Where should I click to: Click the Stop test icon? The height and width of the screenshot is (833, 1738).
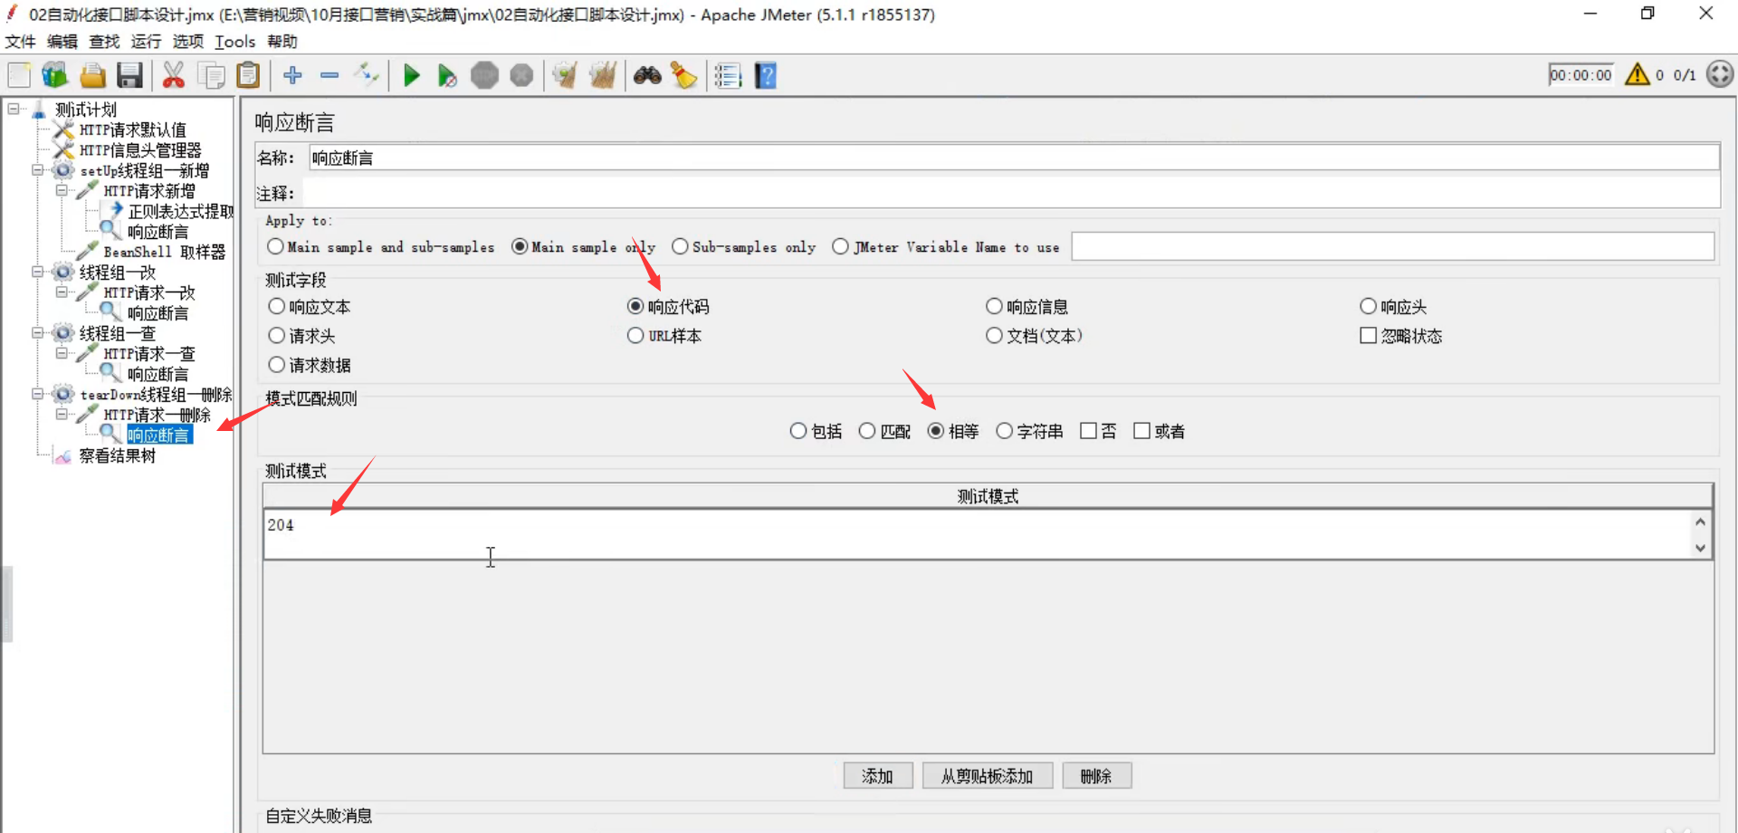click(484, 75)
